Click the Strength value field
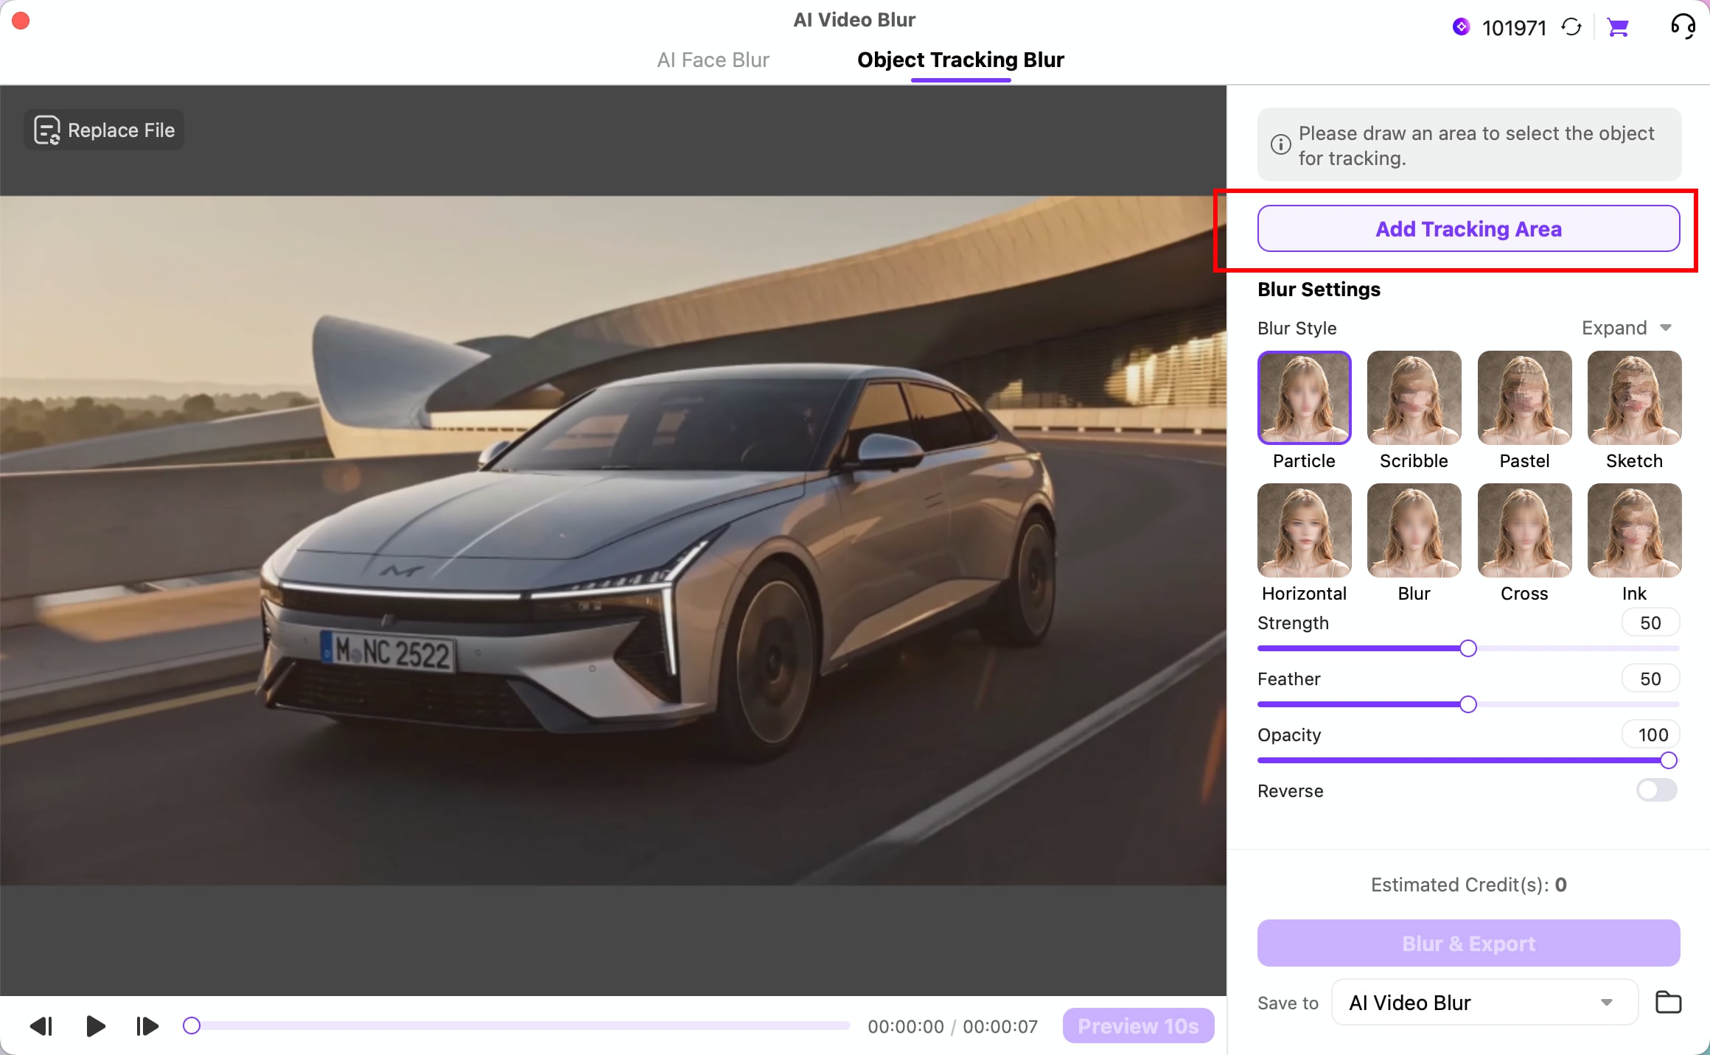 click(x=1650, y=623)
